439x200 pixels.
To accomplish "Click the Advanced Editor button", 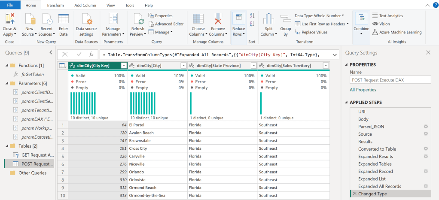I will tap(166, 24).
